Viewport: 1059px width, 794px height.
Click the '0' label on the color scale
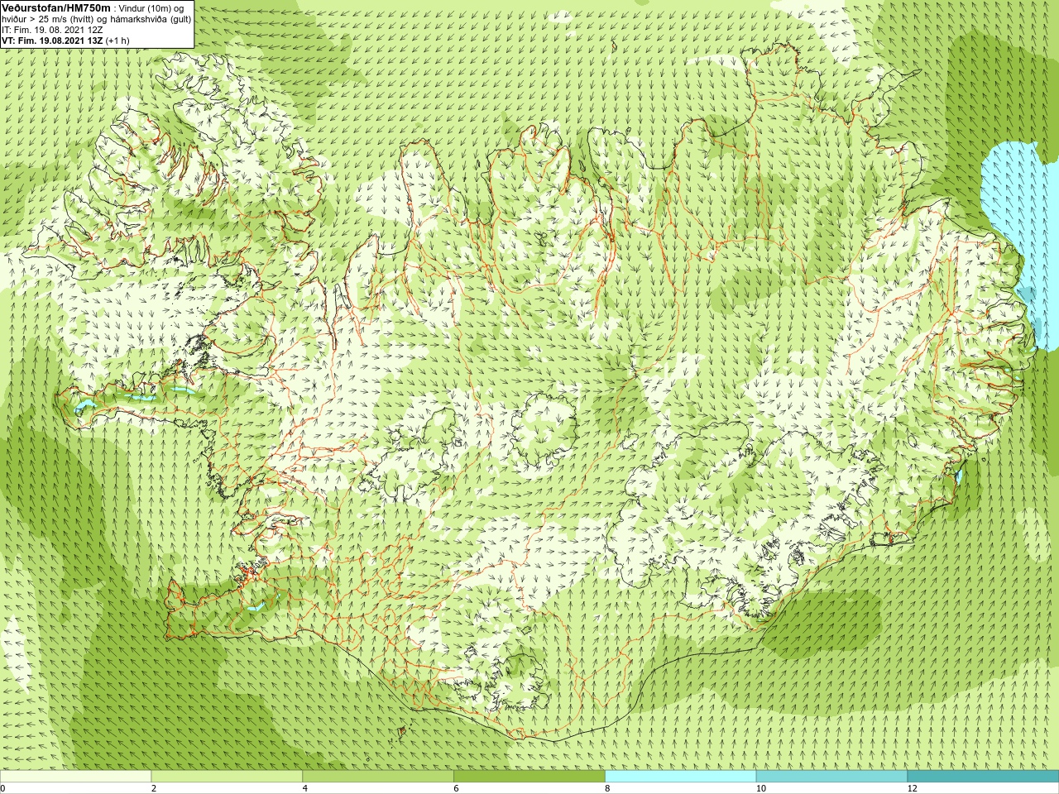(x=2, y=788)
